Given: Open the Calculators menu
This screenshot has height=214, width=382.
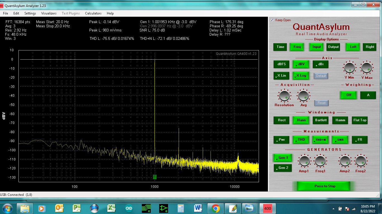Looking at the screenshot, I should pyautogui.click(x=93, y=13).
